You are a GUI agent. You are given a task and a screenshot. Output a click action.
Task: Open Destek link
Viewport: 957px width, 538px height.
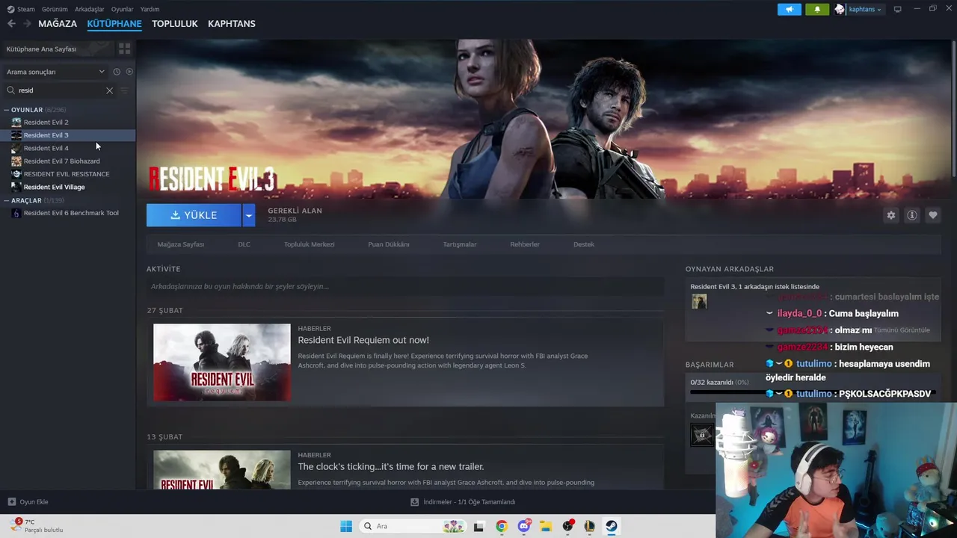584,244
